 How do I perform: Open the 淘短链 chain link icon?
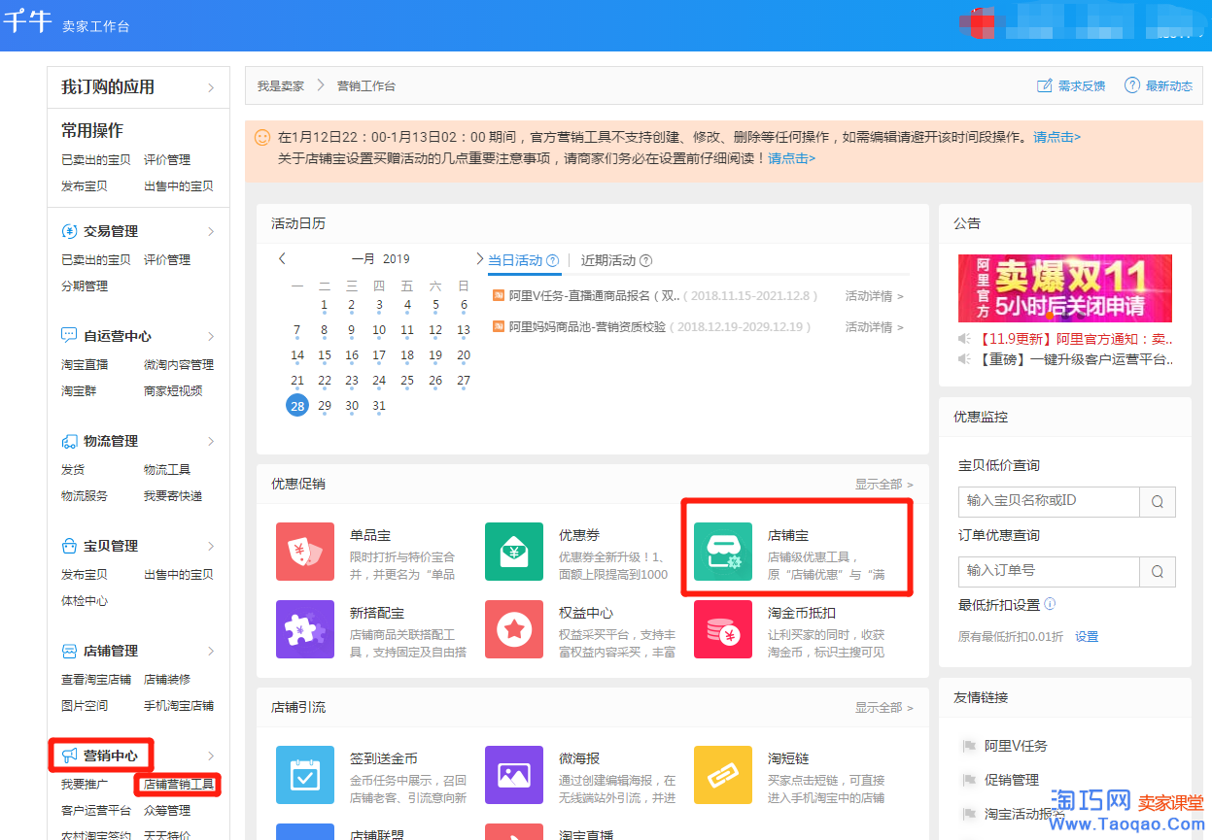tap(723, 775)
